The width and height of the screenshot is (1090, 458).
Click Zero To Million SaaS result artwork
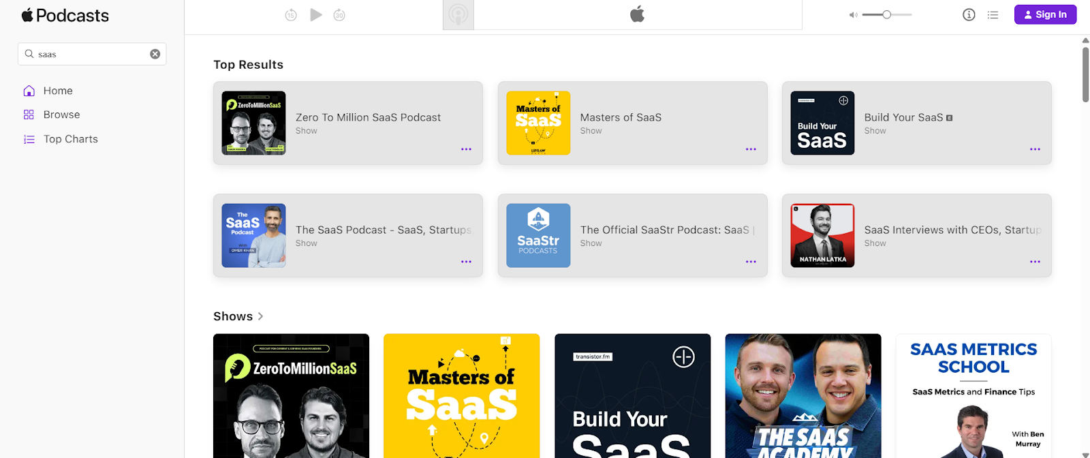(253, 123)
